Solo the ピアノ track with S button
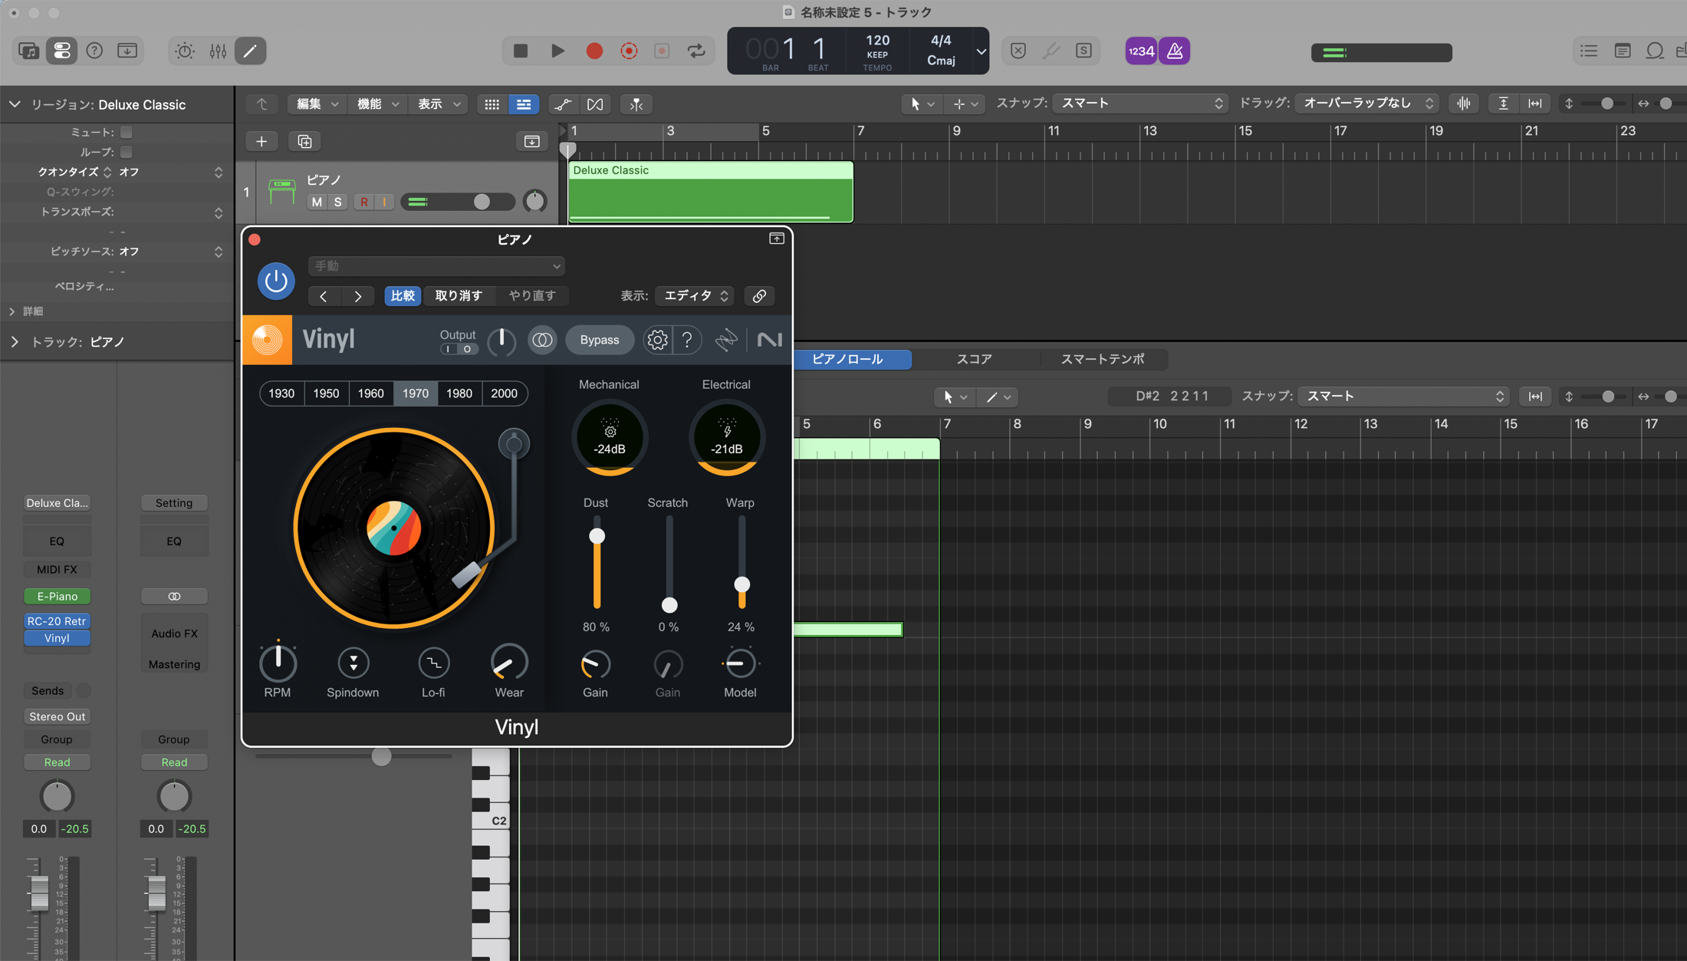The height and width of the screenshot is (961, 1687). coord(337,202)
